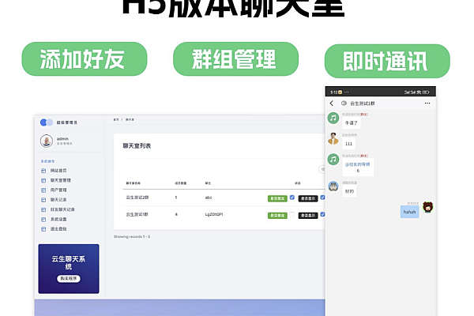Click the admin profile avatar

[x=47, y=141]
